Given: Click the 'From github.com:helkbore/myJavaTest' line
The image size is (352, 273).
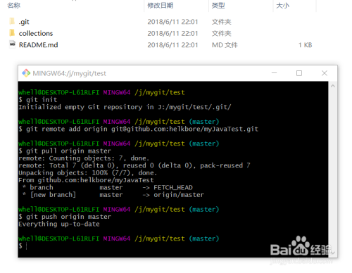Looking at the screenshot, I should (86, 180).
